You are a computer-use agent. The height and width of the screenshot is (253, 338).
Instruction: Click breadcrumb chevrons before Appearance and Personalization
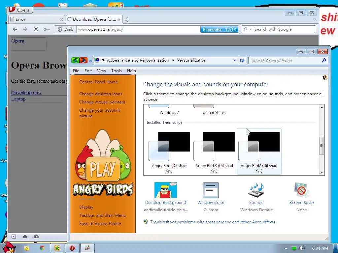pyautogui.click(x=103, y=60)
